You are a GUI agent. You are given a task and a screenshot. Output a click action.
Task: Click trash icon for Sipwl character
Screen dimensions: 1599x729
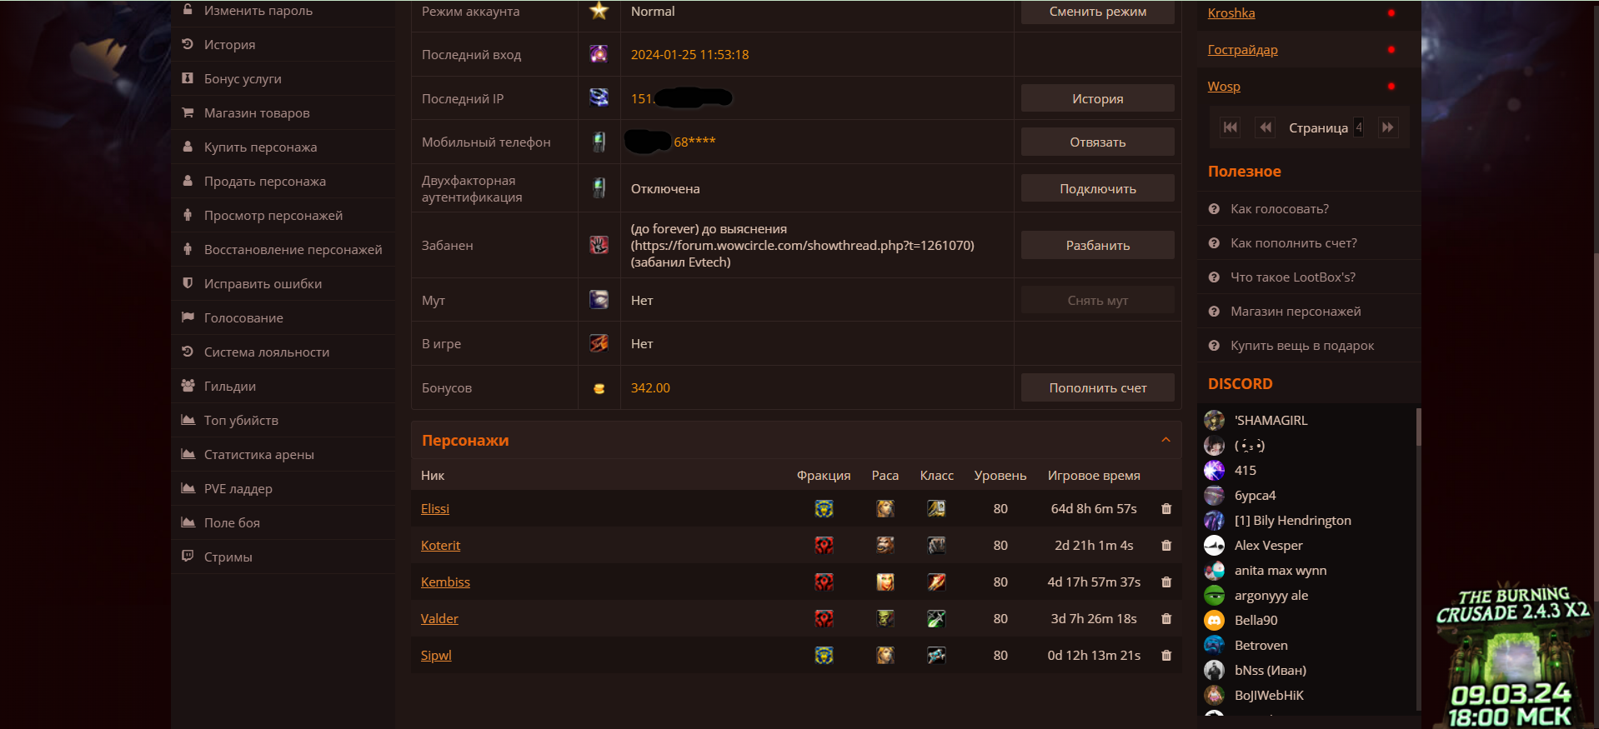pos(1166,656)
